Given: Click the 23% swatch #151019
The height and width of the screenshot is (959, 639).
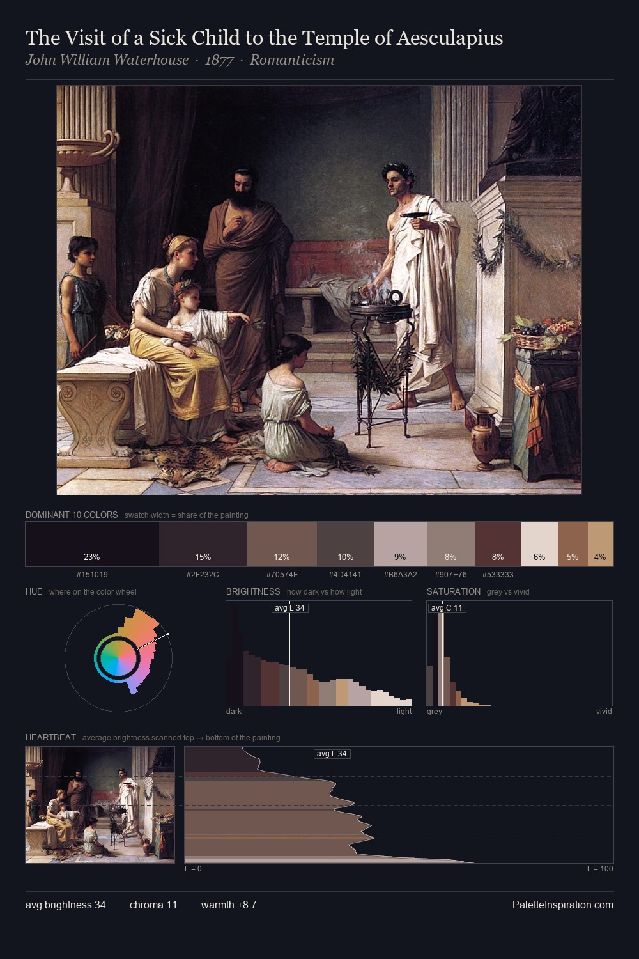Looking at the screenshot, I should click(x=92, y=544).
